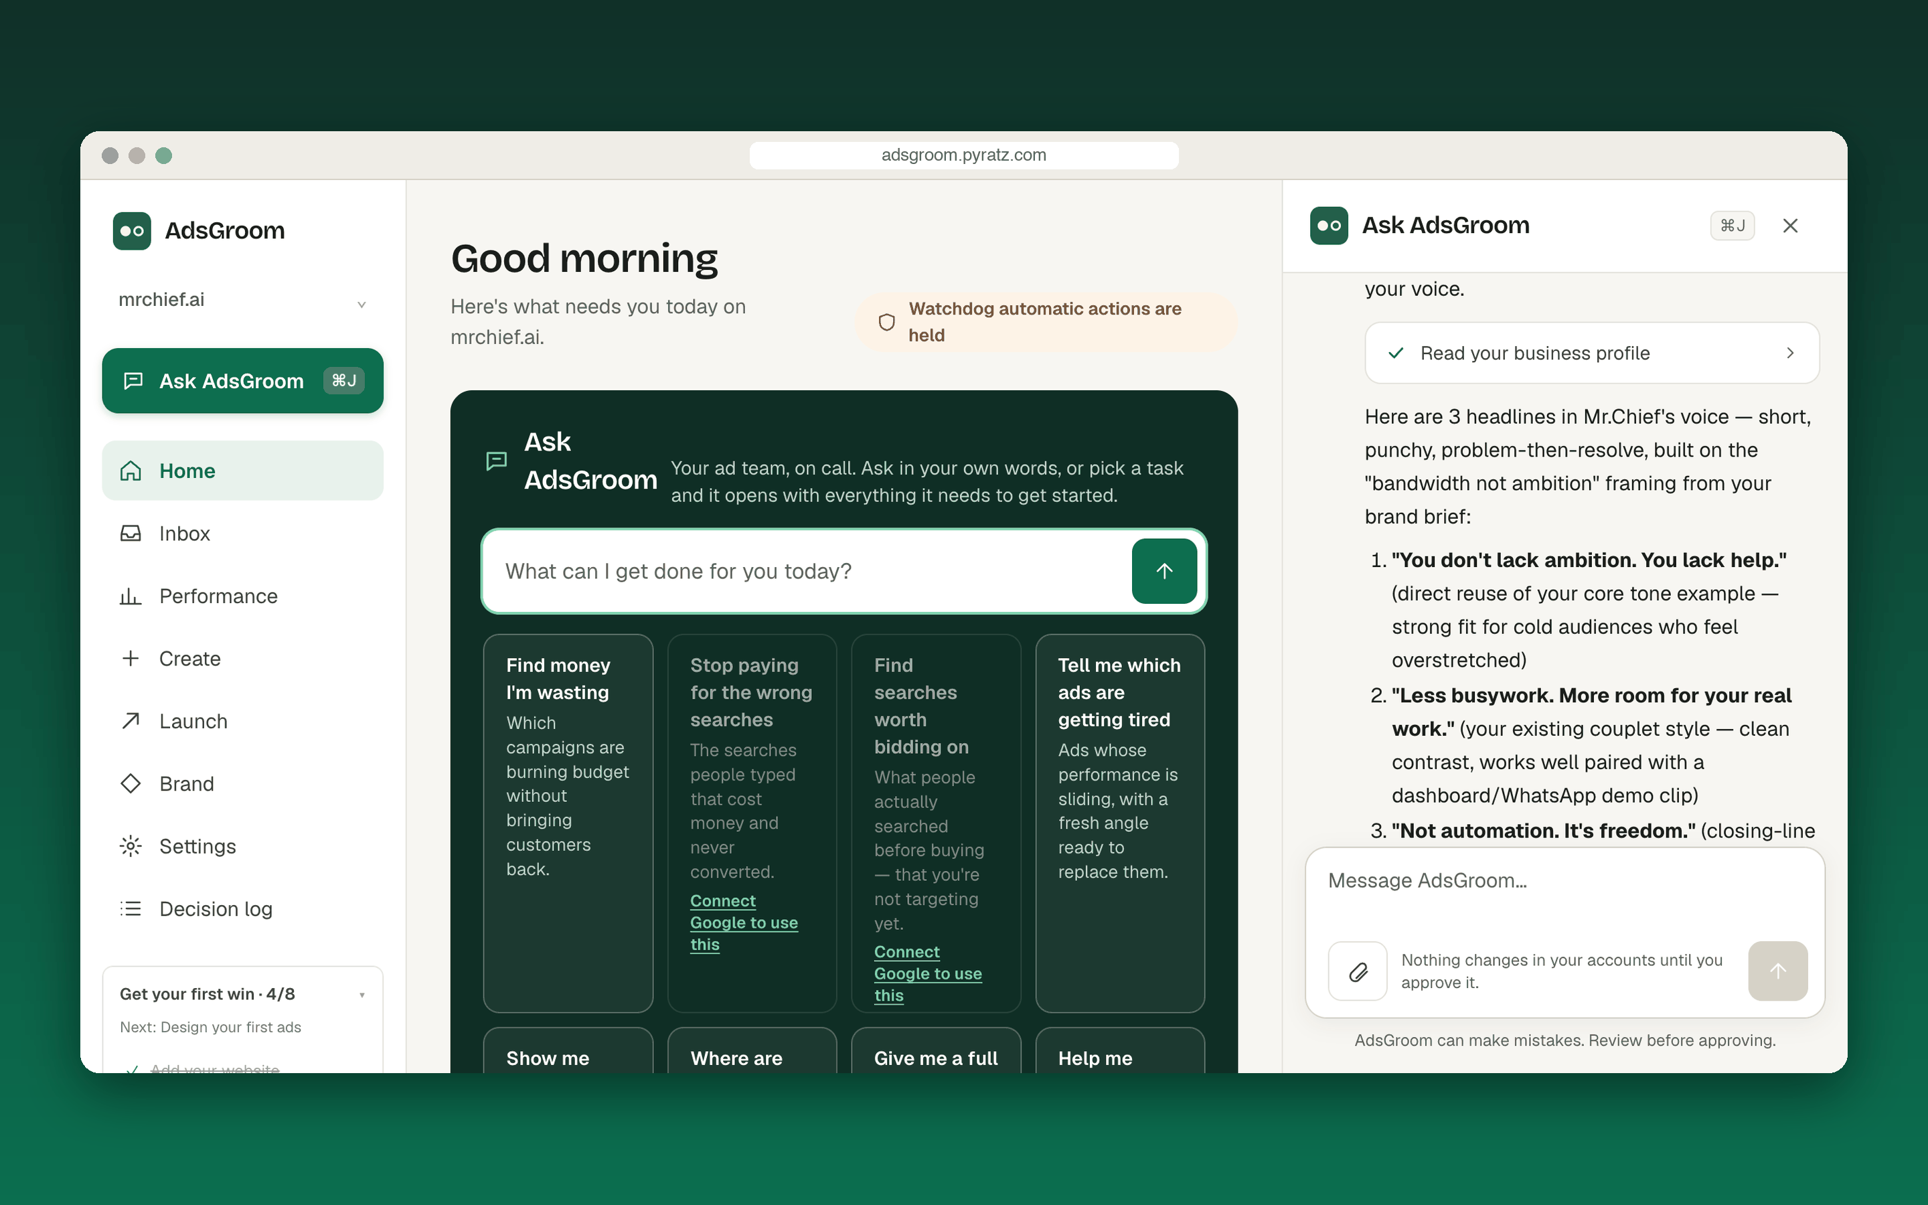Click the Brand diamond icon
Viewport: 1928px width, 1205px height.
(x=131, y=783)
